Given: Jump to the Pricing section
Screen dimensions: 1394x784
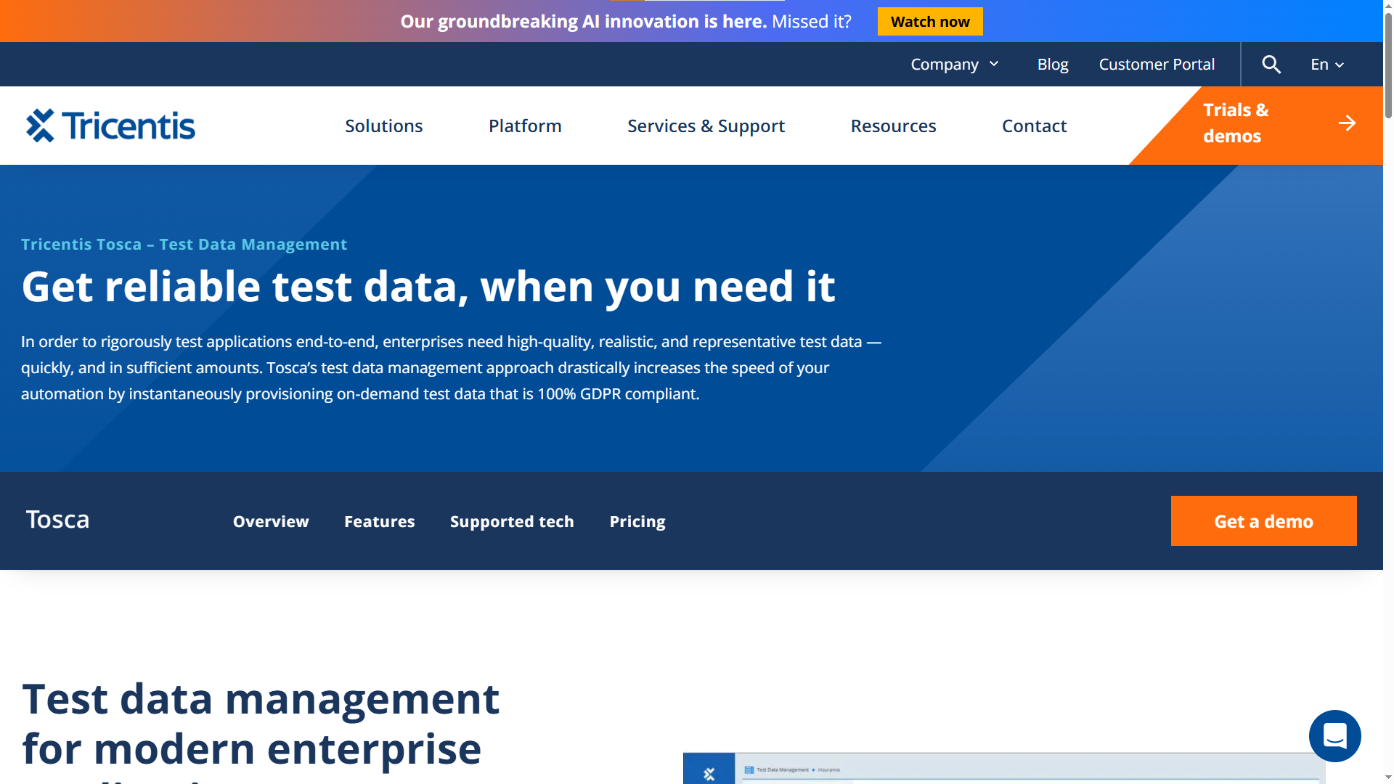Looking at the screenshot, I should tap(637, 521).
